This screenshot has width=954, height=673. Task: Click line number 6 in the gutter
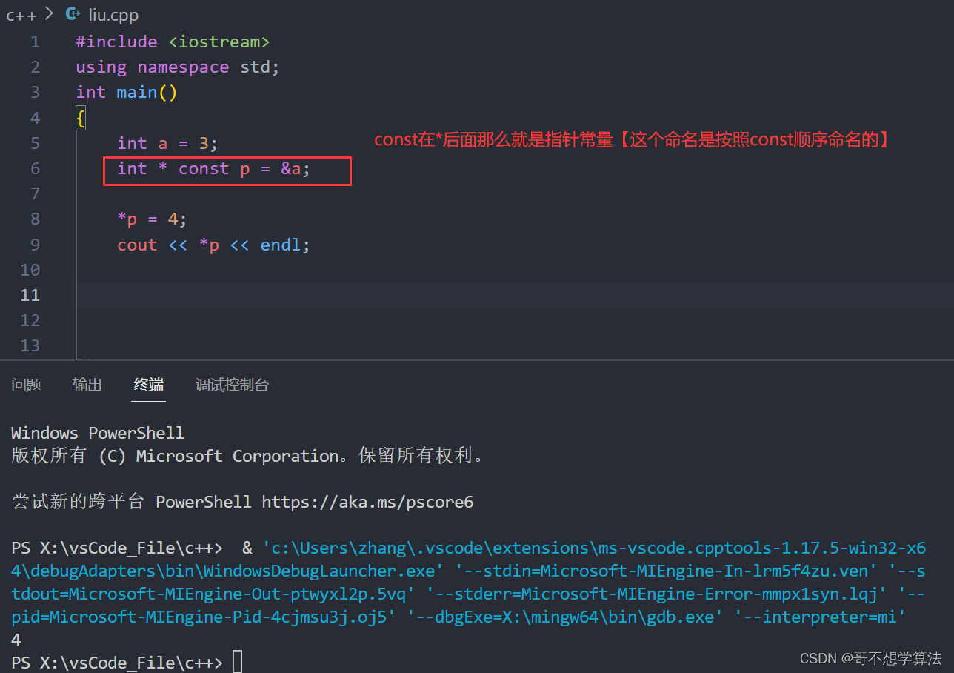(36, 168)
